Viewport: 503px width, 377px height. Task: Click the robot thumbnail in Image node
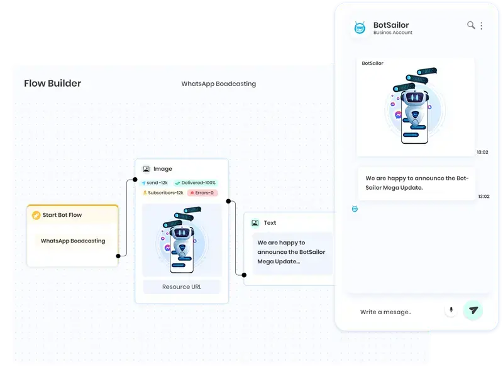tap(182, 240)
